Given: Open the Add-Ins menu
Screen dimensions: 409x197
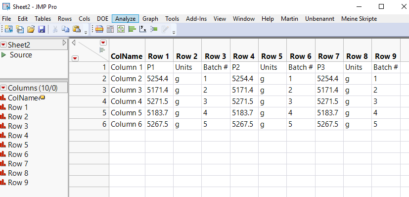Looking at the screenshot, I should click(x=196, y=19).
